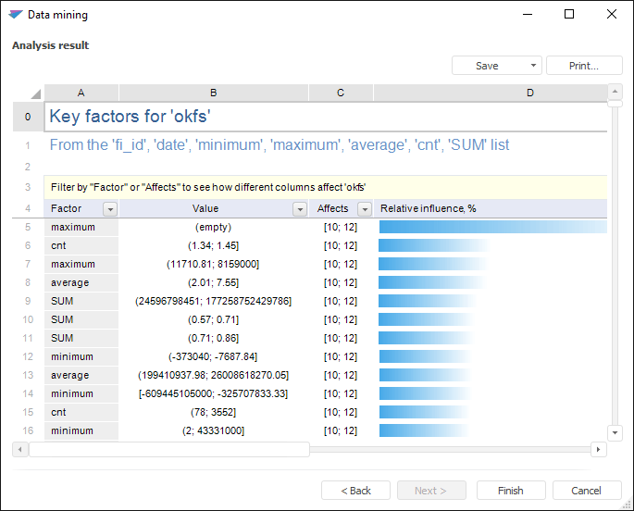Click the Save button
This screenshot has height=511, width=634.
click(487, 66)
